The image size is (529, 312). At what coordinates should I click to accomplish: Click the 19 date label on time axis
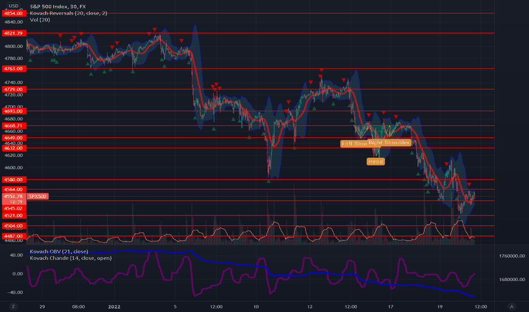(x=440, y=306)
